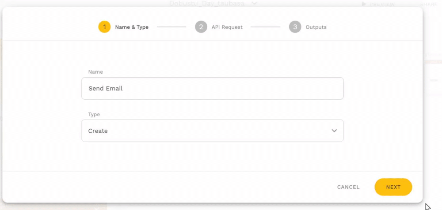Jump to the Outputs step label

pyautogui.click(x=316, y=27)
